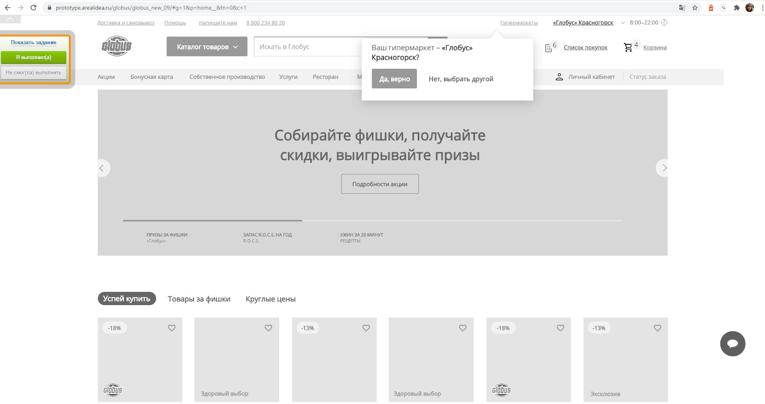Open the Помощь link
This screenshot has width=765, height=404.
(x=175, y=23)
